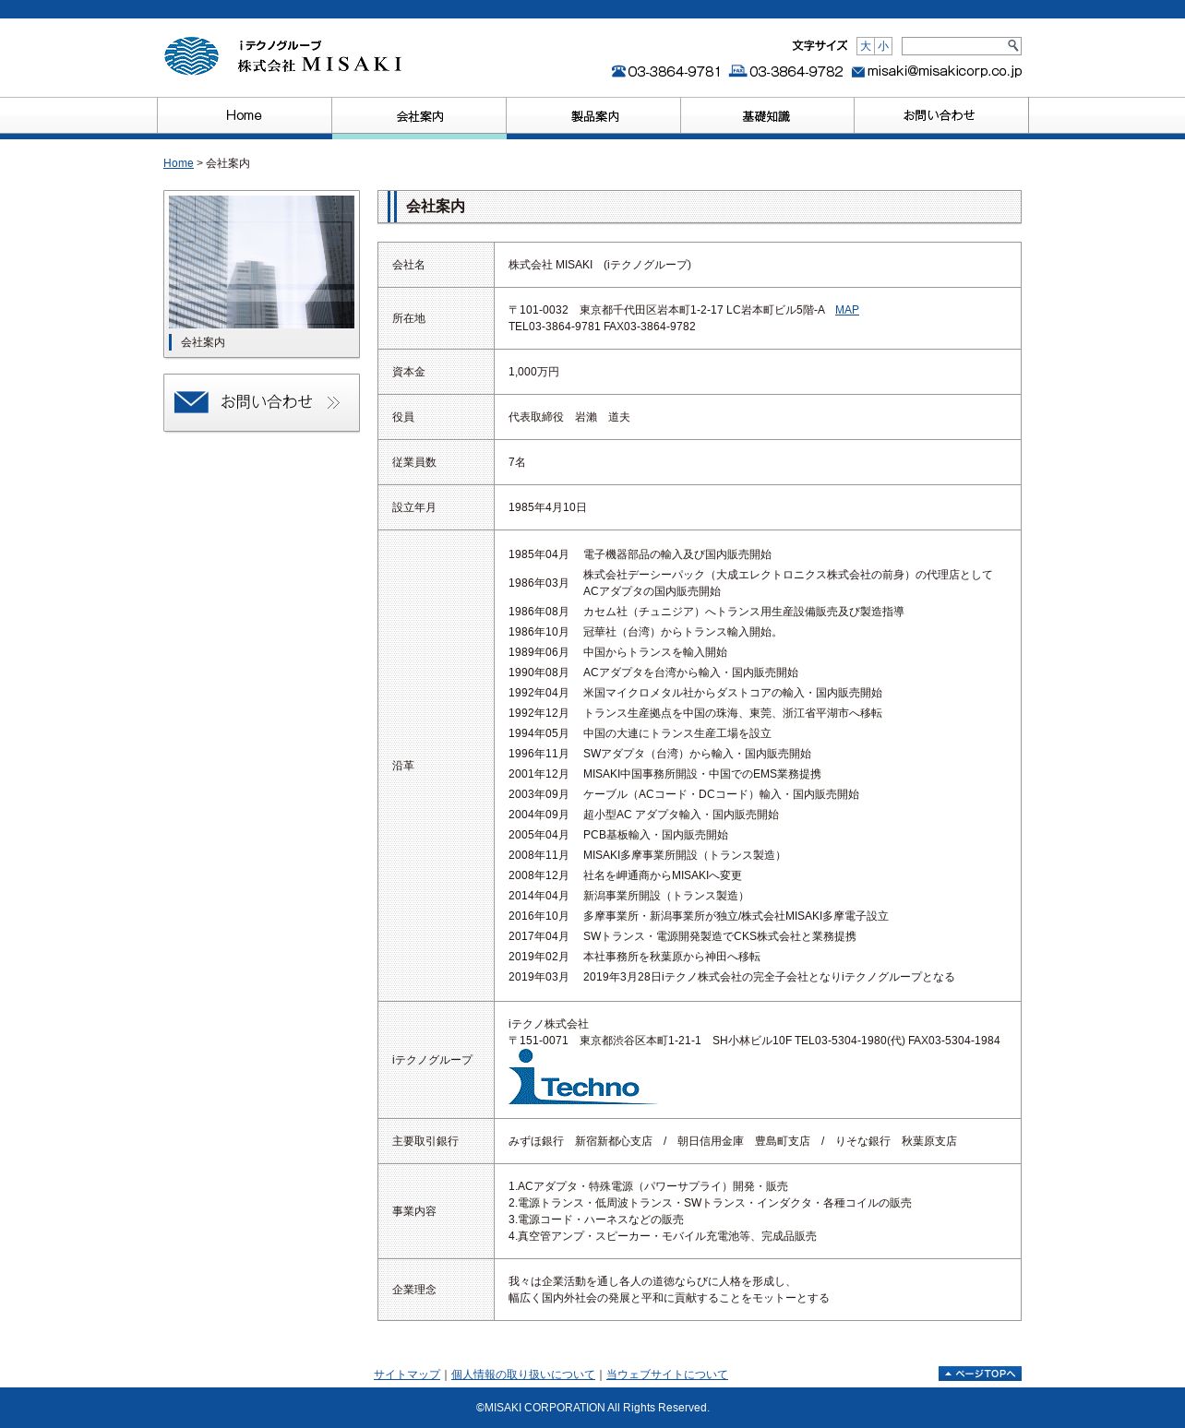Viewport: 1185px width, 1428px height.
Task: Click 代表取締役 岩瀬 道夫 text
Action: [x=569, y=417]
